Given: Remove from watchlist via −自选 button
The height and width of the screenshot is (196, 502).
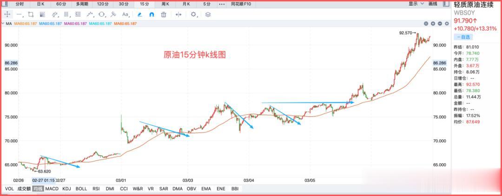Looking at the screenshot, I should click(x=462, y=37).
